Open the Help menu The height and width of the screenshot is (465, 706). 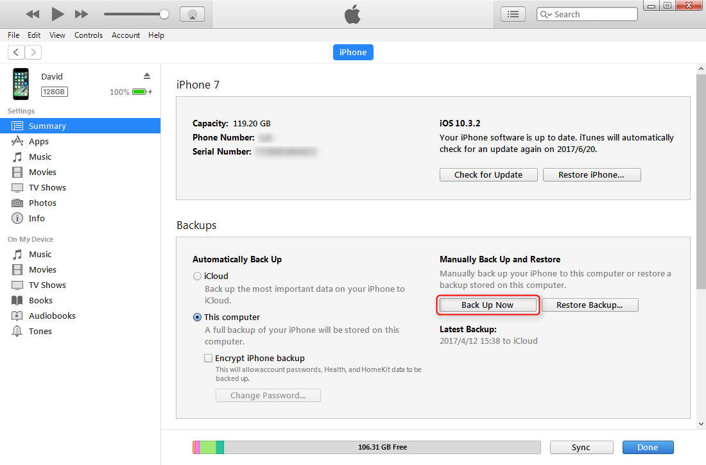point(156,35)
